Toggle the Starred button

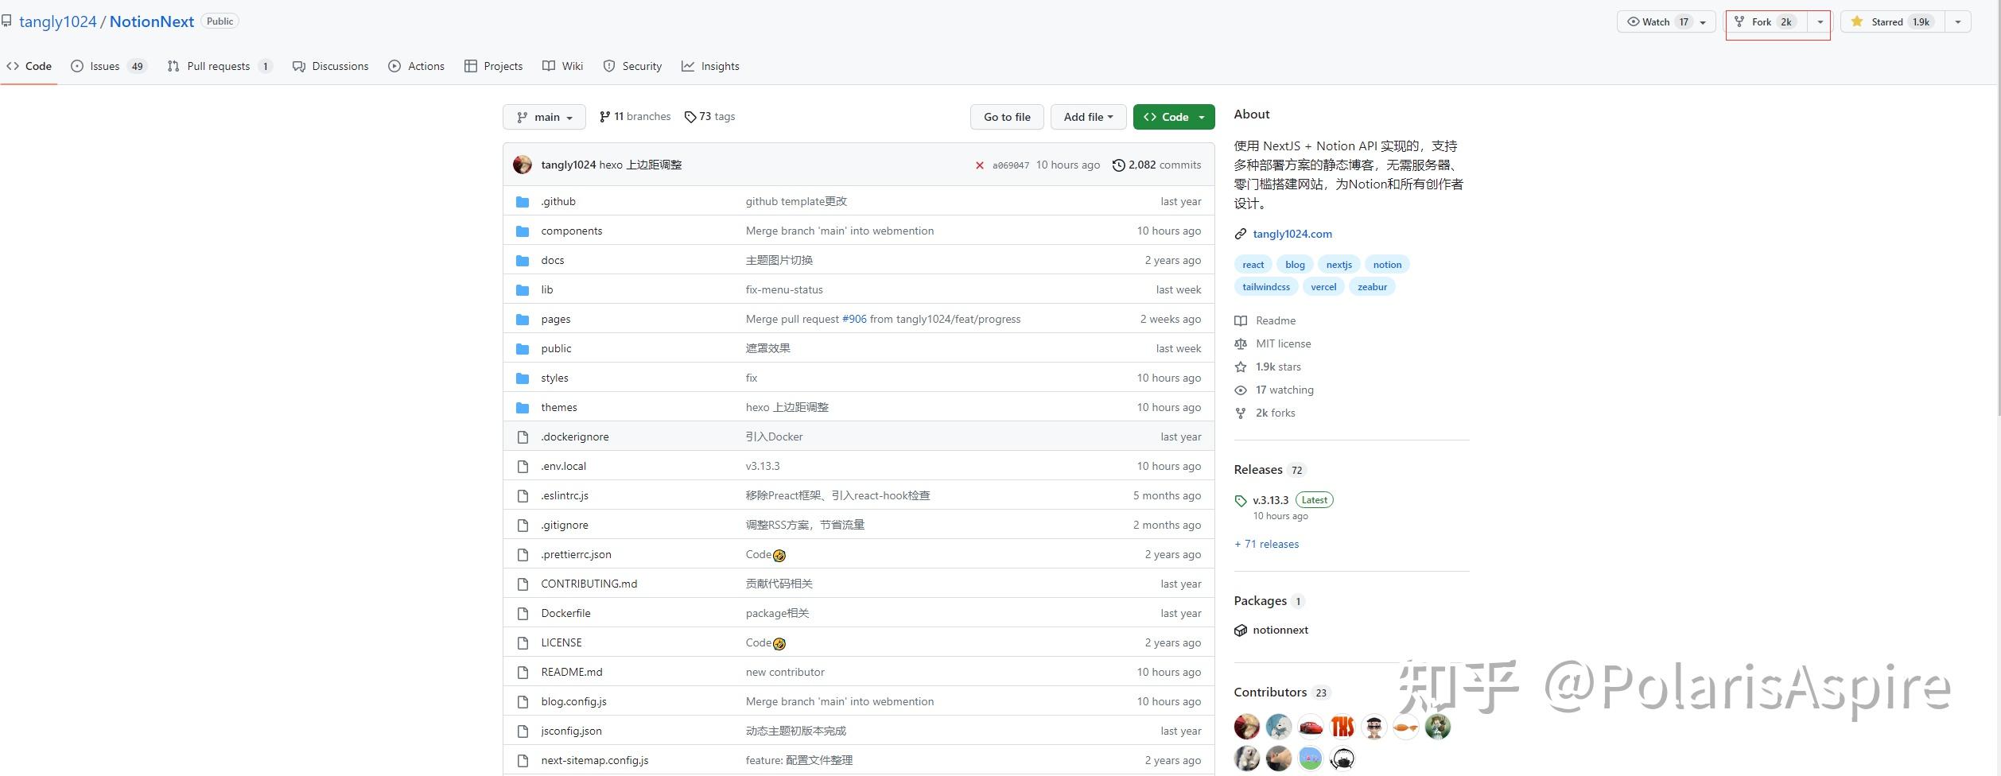1893,22
